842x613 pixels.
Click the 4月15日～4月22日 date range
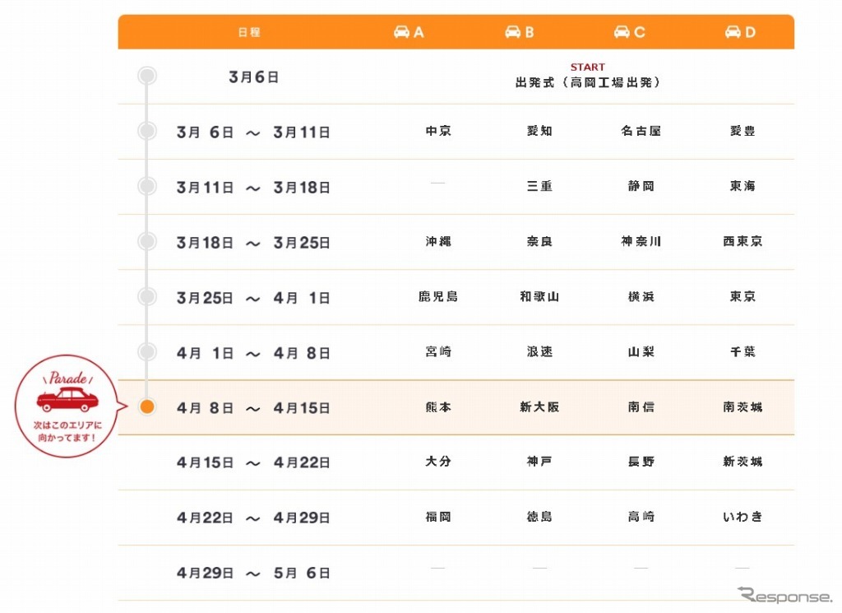click(x=253, y=462)
